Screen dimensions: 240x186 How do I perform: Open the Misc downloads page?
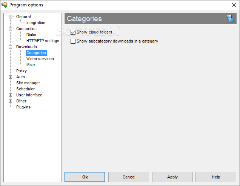31,65
